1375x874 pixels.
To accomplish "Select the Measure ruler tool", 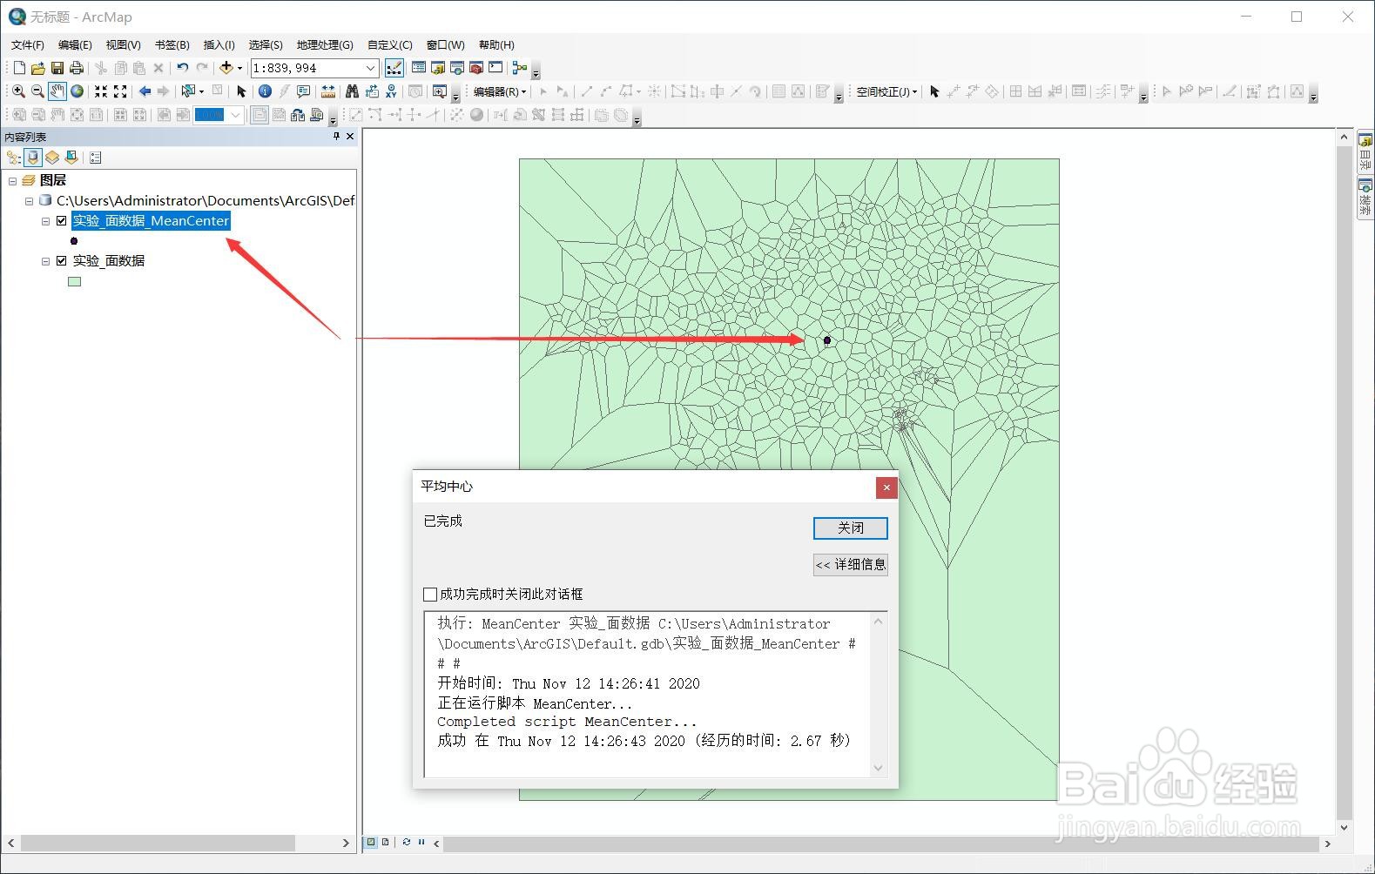I will 327,91.
